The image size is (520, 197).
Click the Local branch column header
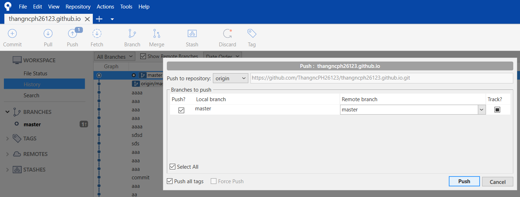[x=211, y=99]
